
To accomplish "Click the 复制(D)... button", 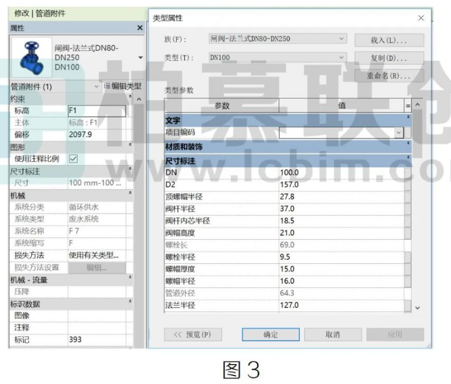I will (x=389, y=58).
